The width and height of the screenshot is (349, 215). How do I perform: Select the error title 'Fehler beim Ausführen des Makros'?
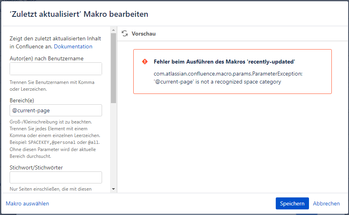tap(225, 62)
